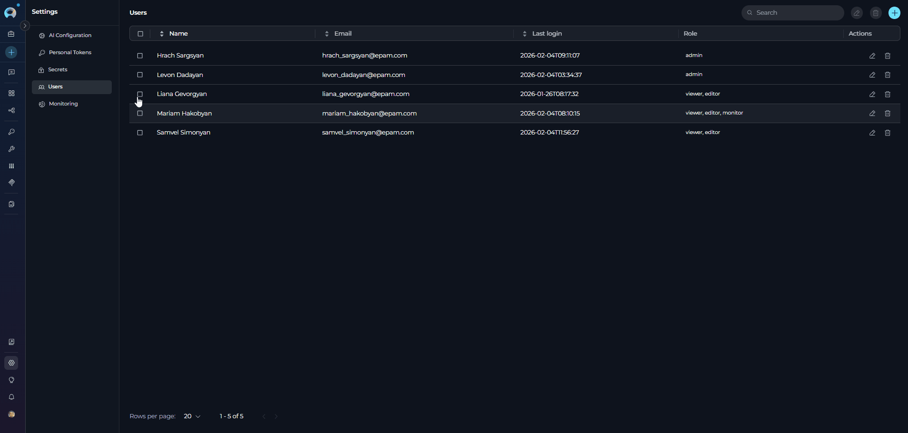
Task: Expand the collapsed left sidebar arrow
Action: (x=25, y=26)
